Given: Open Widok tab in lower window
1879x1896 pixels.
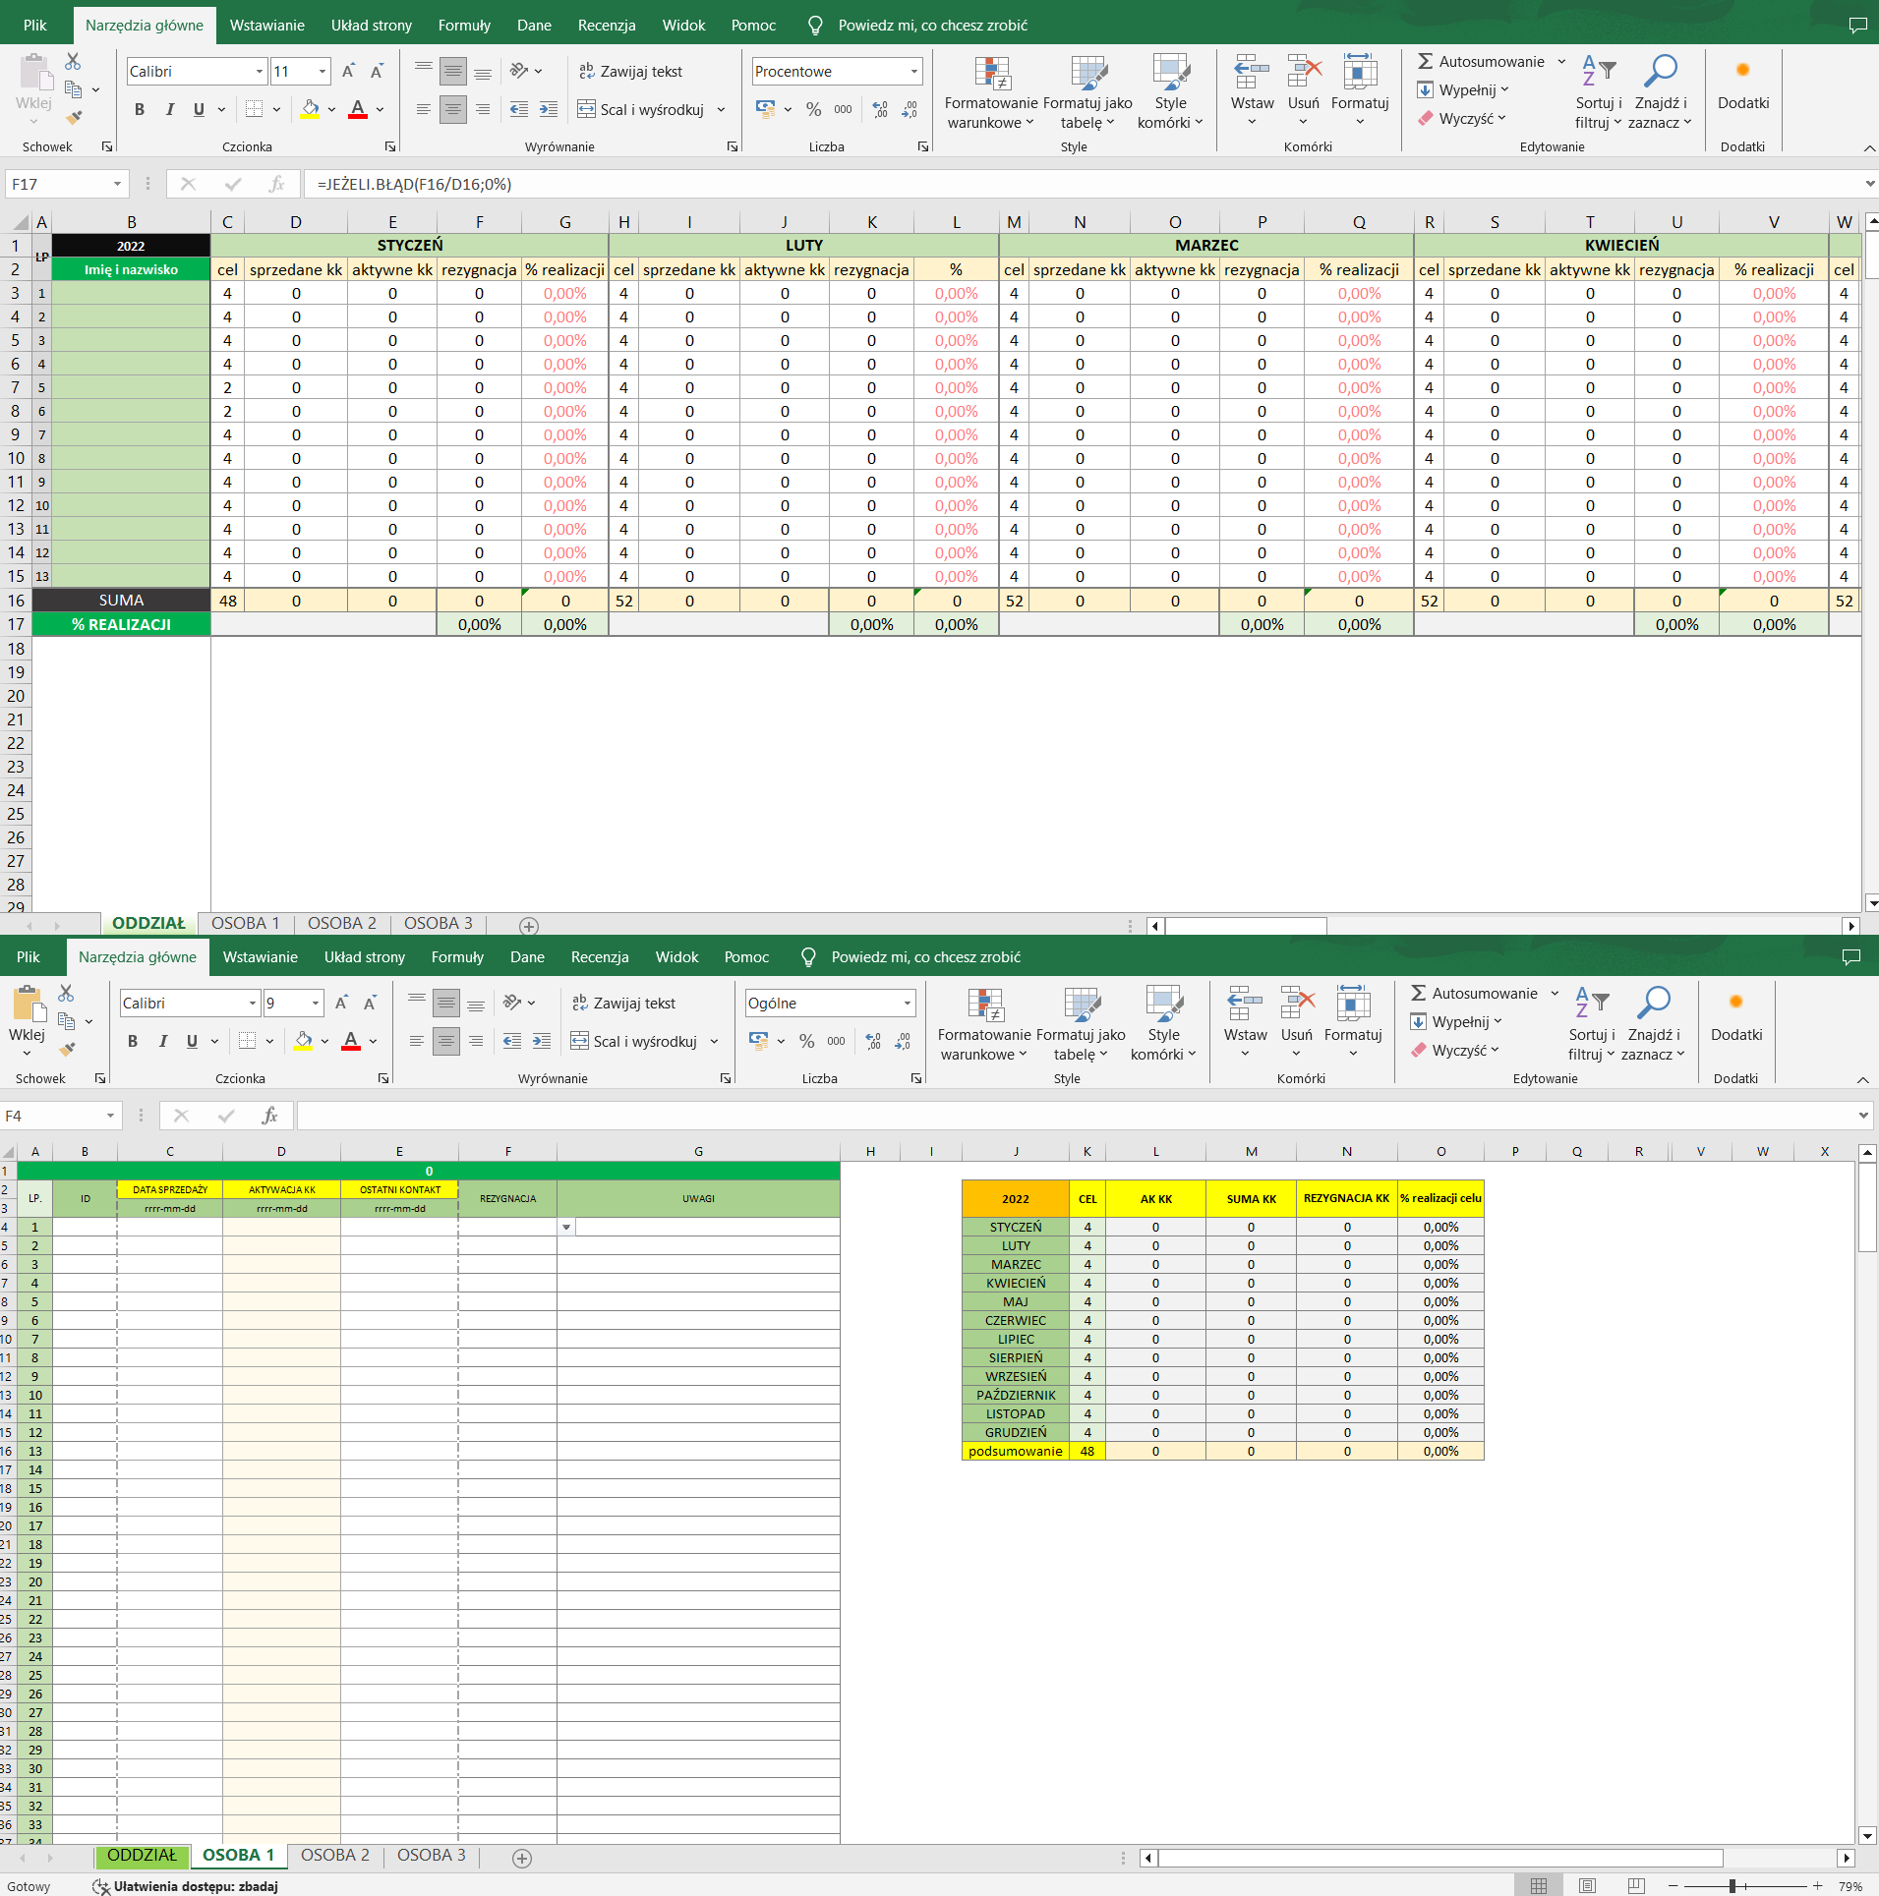Looking at the screenshot, I should 676,957.
